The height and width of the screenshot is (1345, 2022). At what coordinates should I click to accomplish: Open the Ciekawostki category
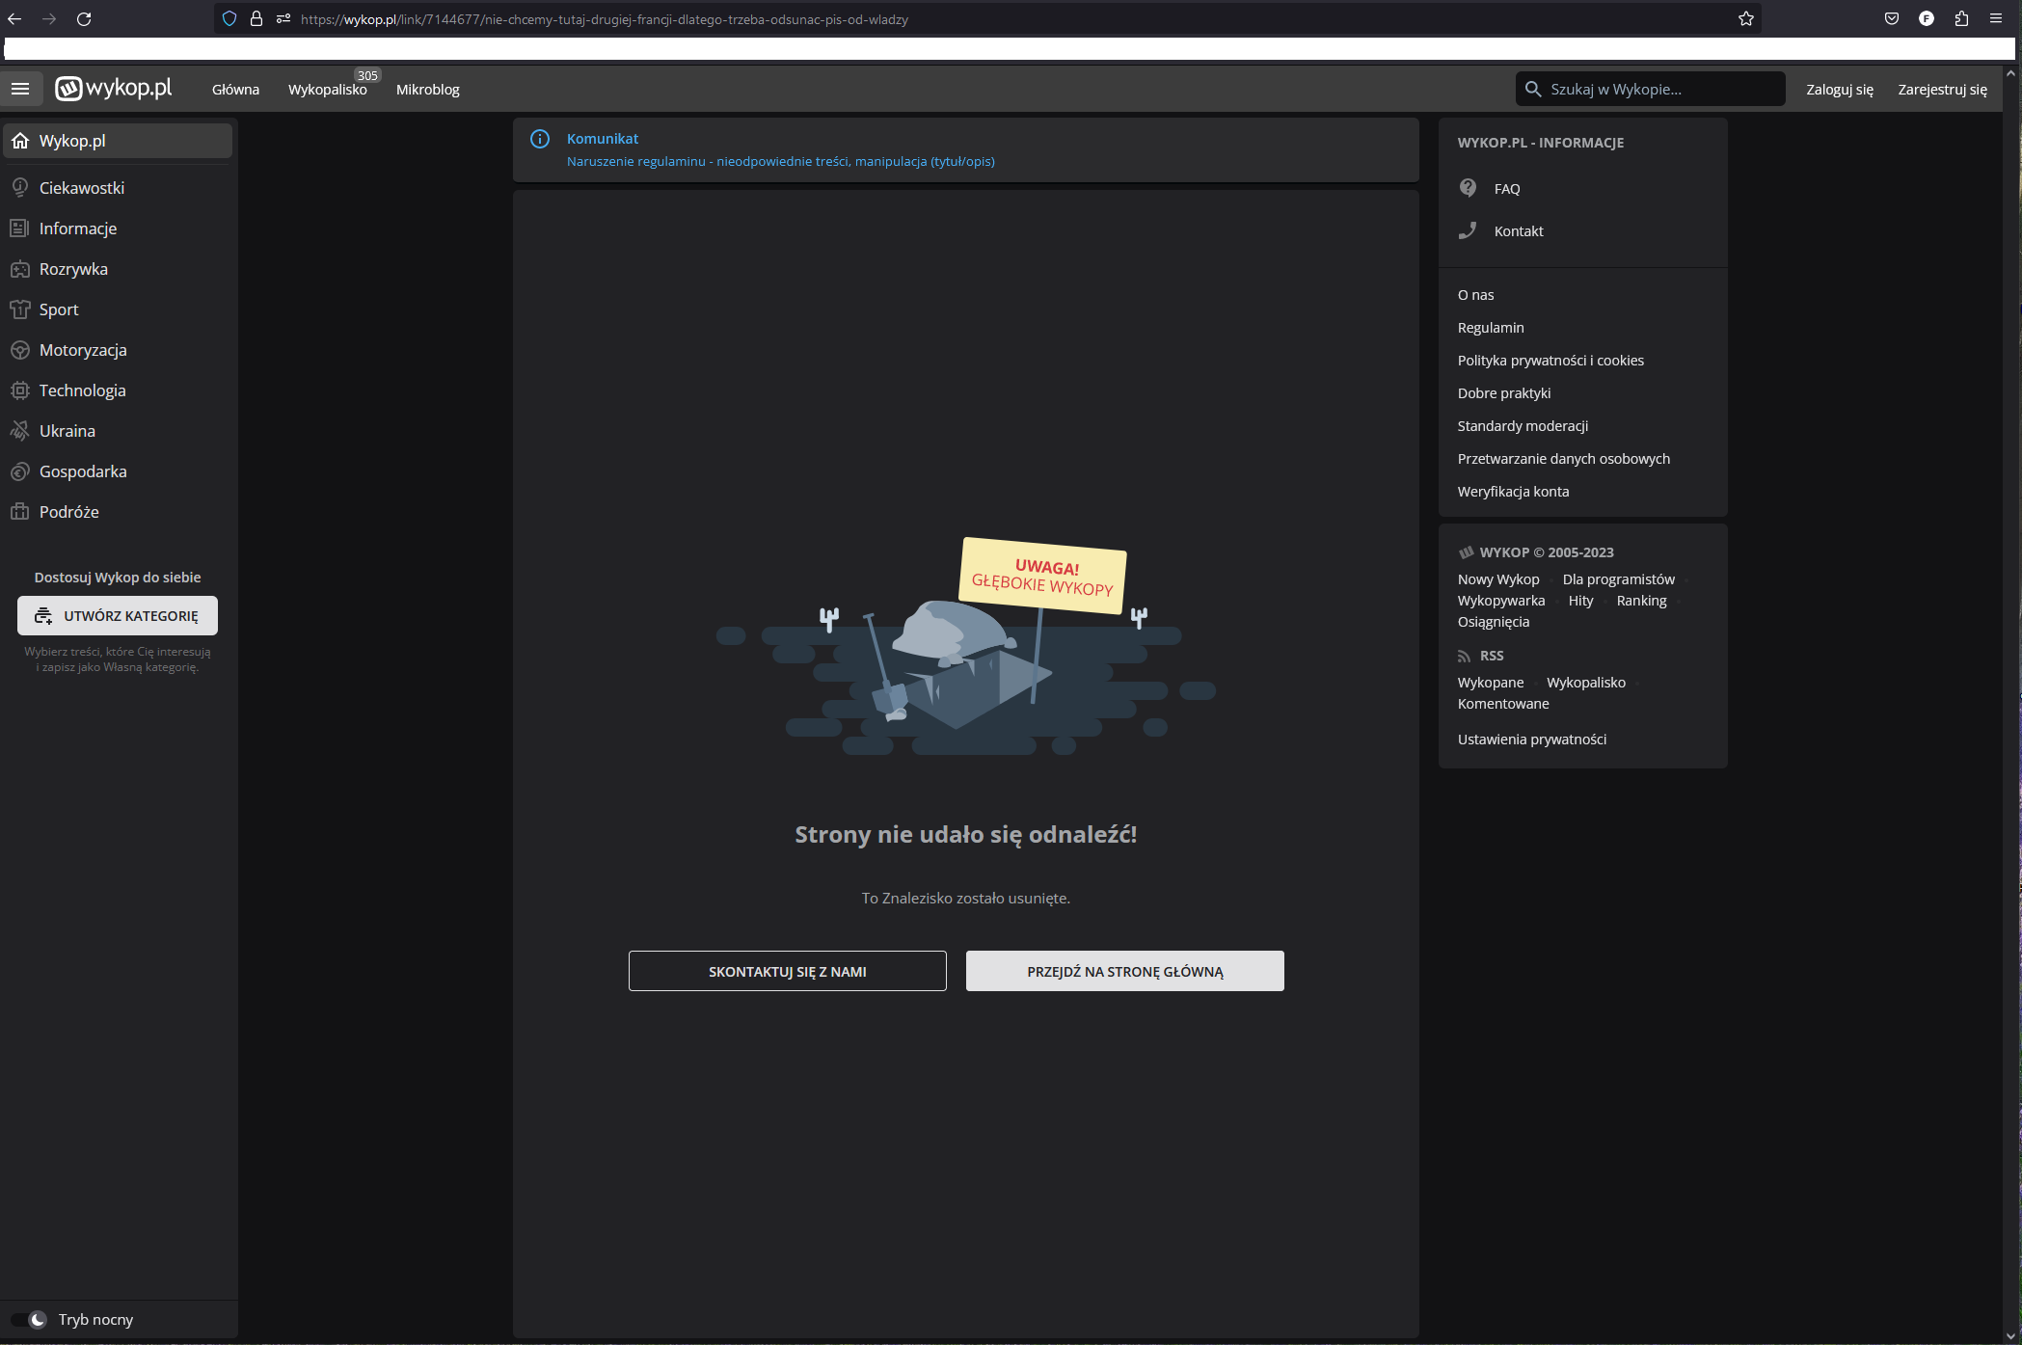click(x=81, y=188)
